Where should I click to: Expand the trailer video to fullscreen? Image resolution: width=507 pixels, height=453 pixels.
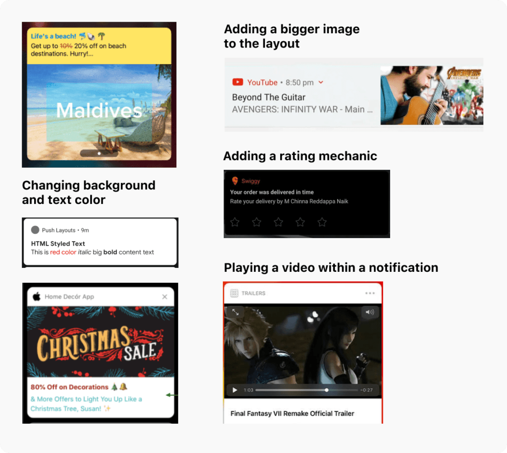(235, 312)
